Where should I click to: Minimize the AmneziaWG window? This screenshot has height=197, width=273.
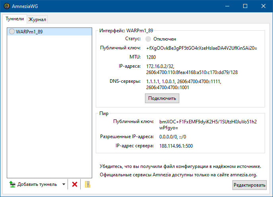(227, 6)
